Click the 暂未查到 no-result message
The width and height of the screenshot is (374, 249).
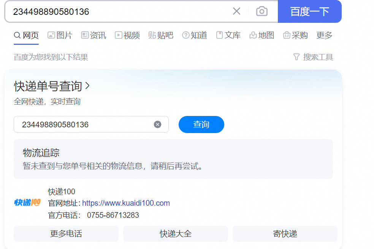point(113,166)
